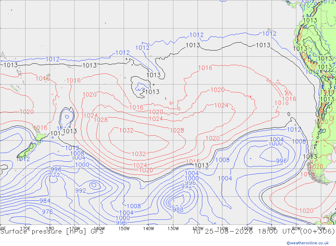
Task: Click the 110W longitude axis label
Action: point(222,229)
